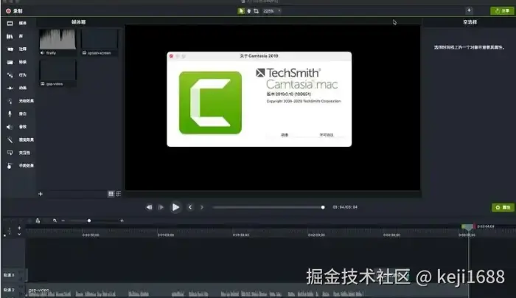Select the Track 2 header label
Screen dimensions: 516x298
[9, 290]
